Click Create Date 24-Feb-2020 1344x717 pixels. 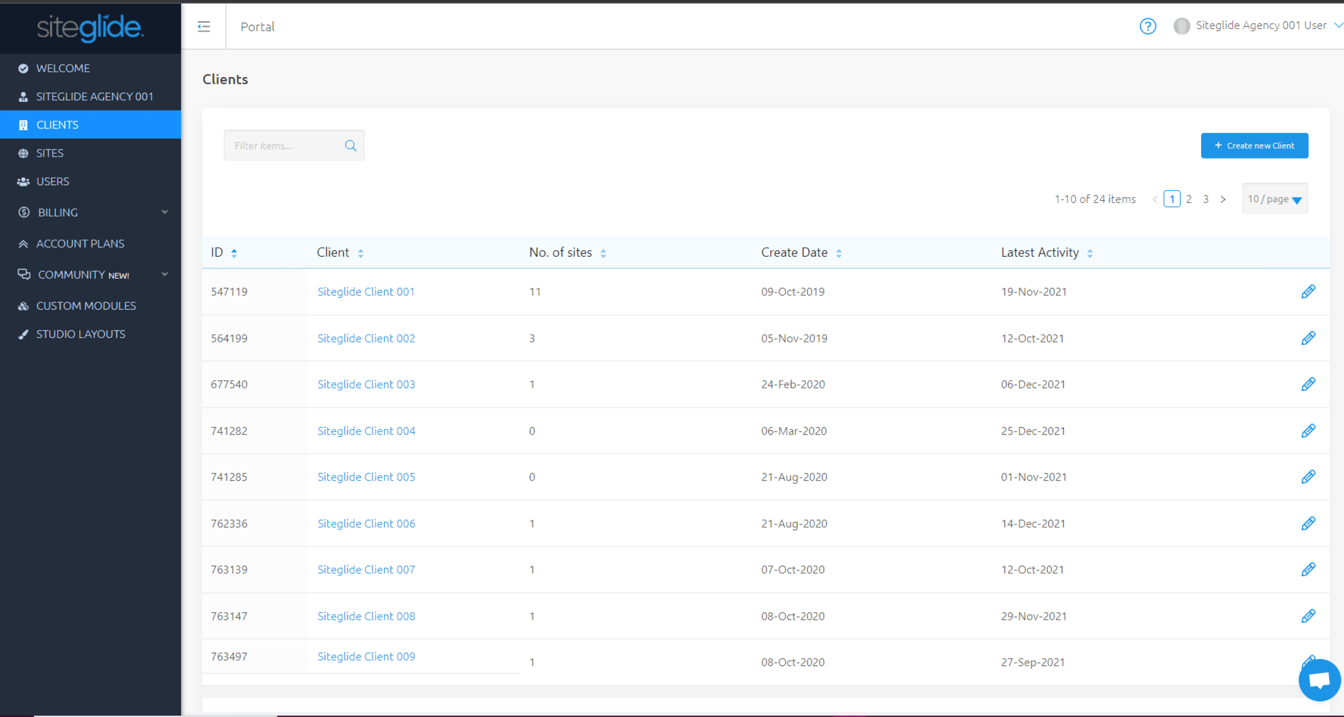pyautogui.click(x=793, y=385)
